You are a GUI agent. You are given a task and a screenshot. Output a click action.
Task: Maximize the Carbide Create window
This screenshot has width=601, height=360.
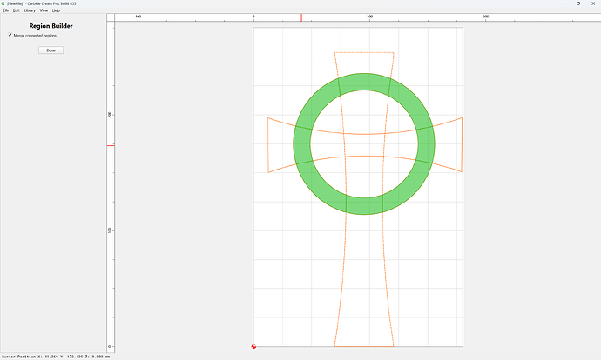coord(578,3)
